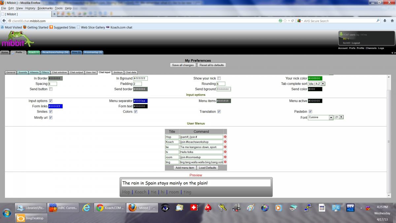Open the keys icon on taskbar
Screen dimensions: 396x223
coord(222,207)
